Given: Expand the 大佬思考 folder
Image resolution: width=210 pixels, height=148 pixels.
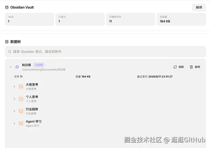Looking at the screenshot, I should pyautogui.click(x=14, y=86).
